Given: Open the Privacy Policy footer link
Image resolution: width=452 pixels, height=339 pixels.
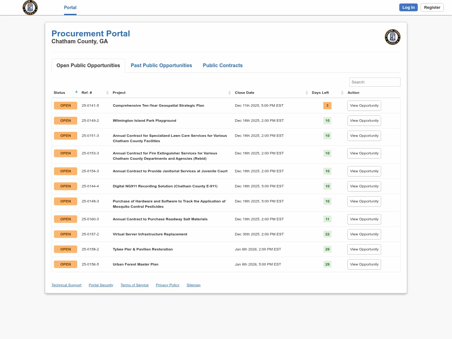Looking at the screenshot, I should click(167, 285).
